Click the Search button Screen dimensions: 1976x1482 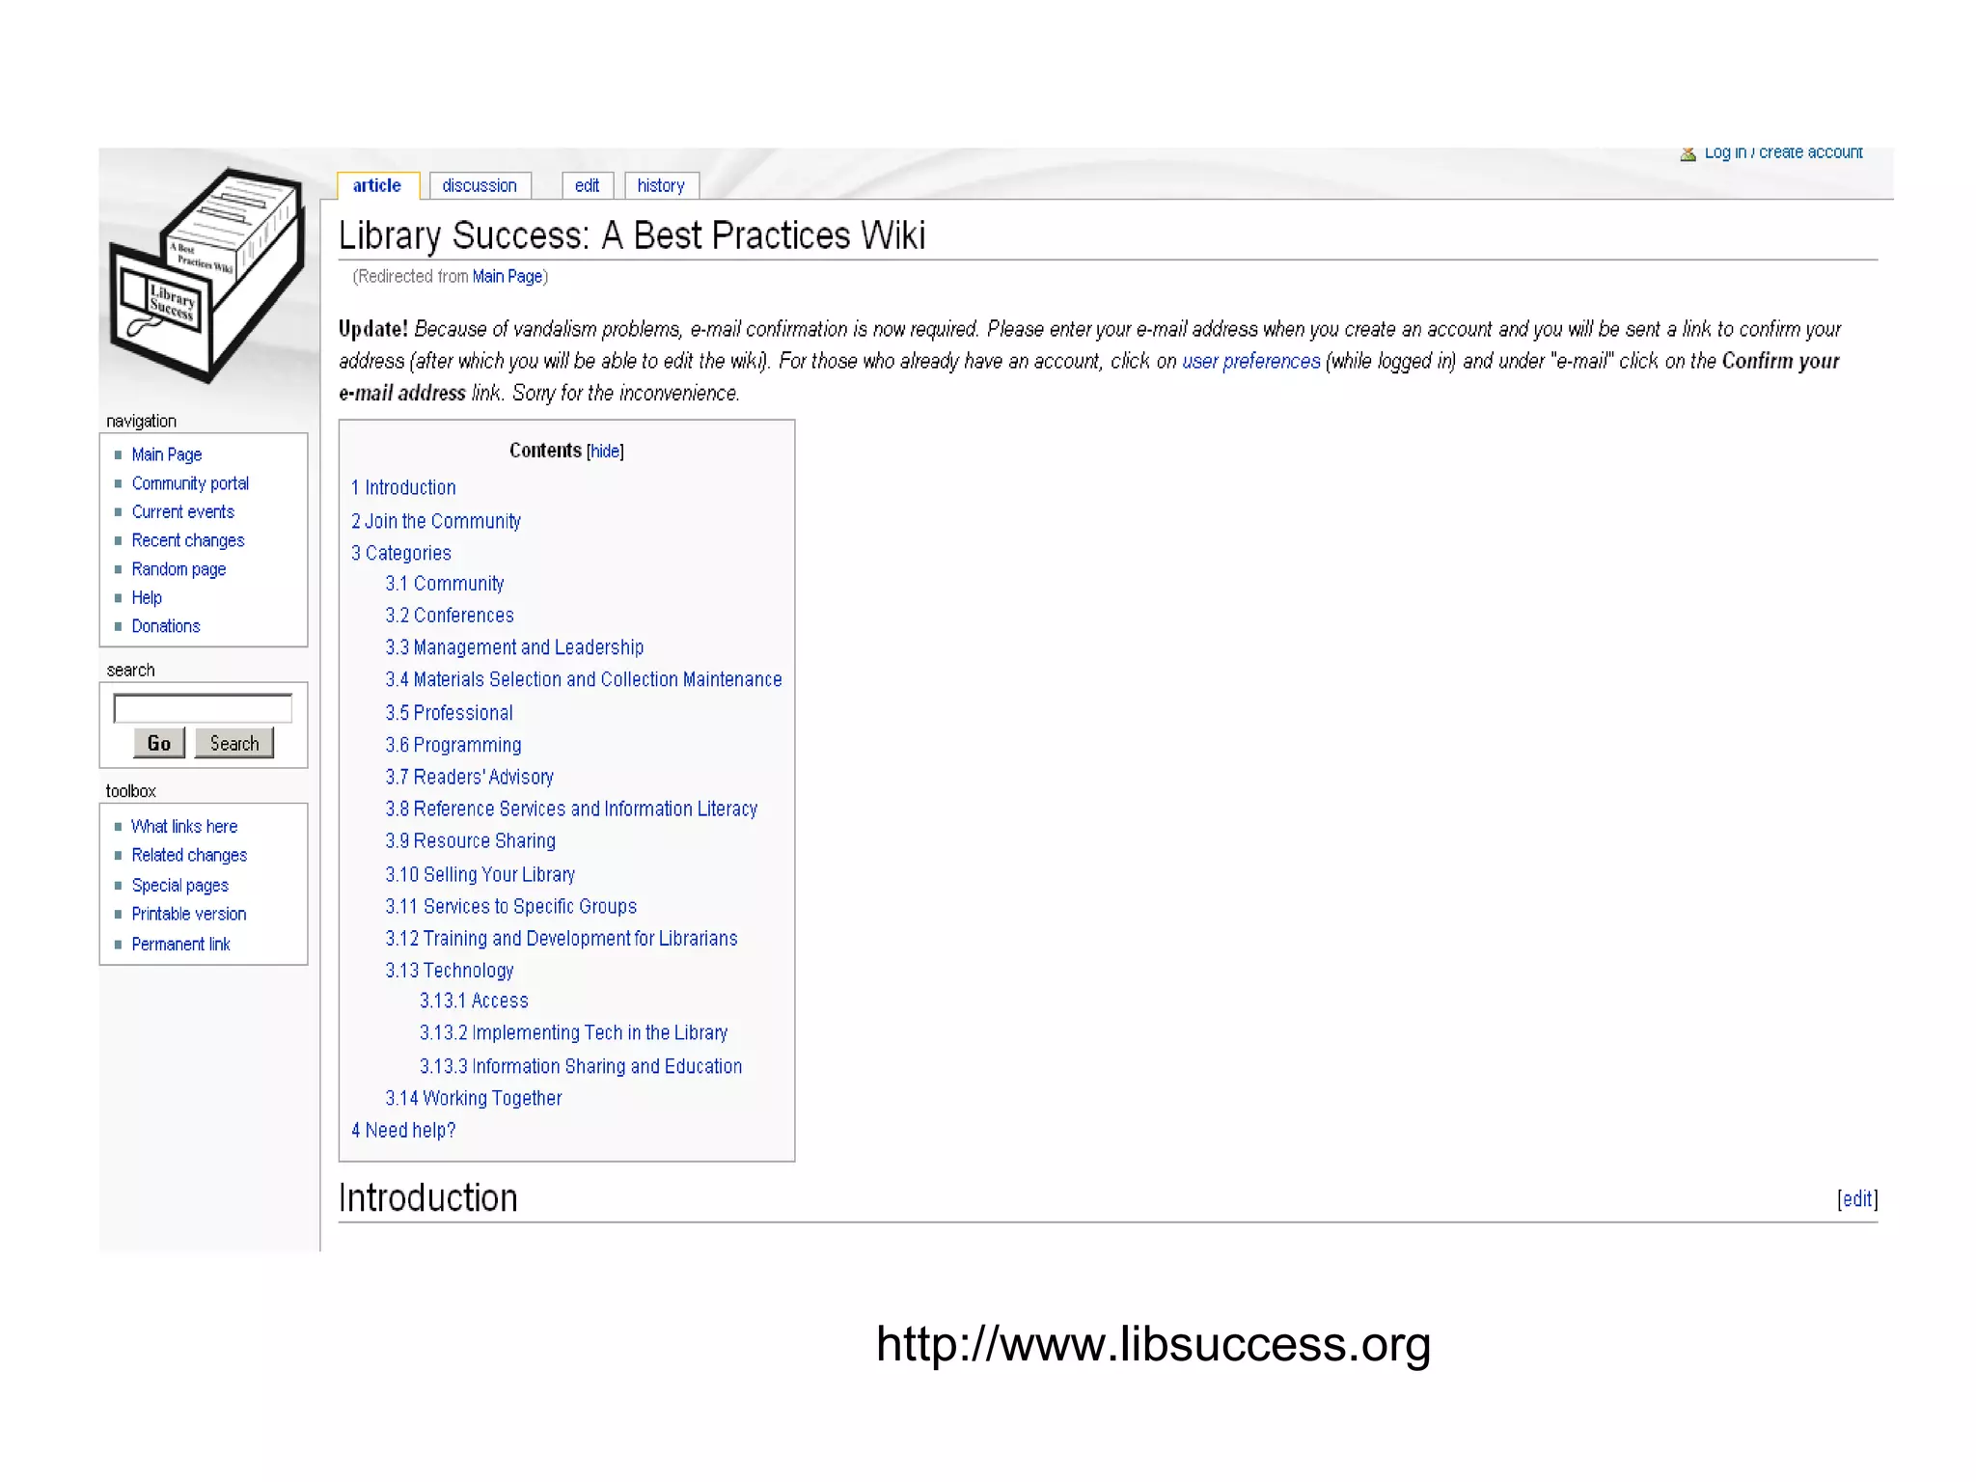coord(234,743)
